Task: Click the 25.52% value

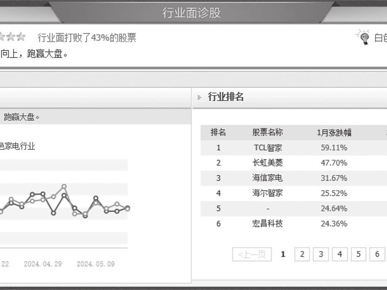Action: coord(334,193)
